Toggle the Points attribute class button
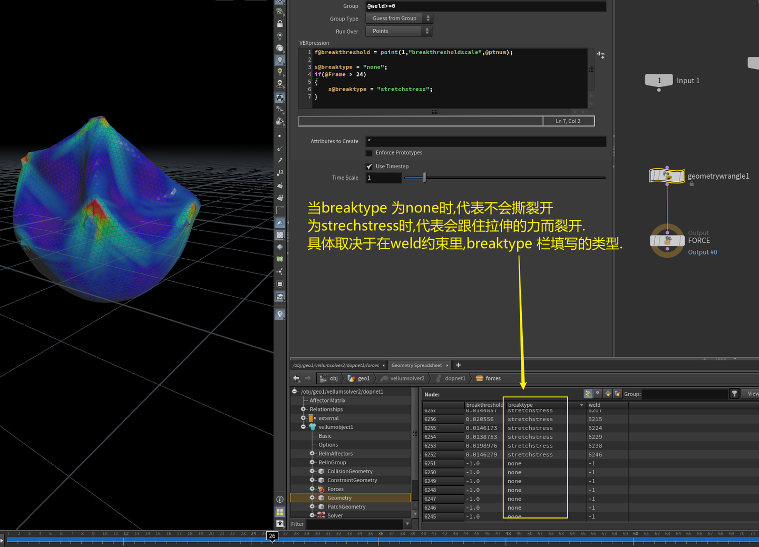The width and height of the screenshot is (759, 547). coord(588,394)
